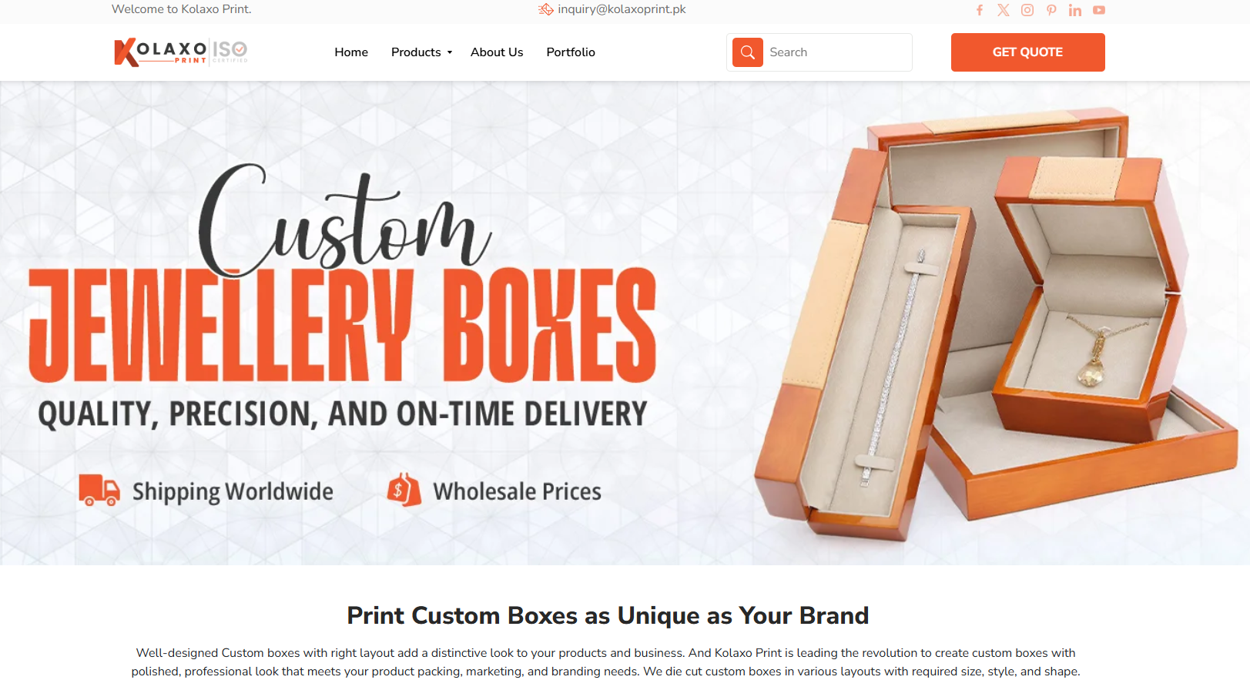The image size is (1250, 680).
Task: Focus the Search input field
Action: point(837,52)
